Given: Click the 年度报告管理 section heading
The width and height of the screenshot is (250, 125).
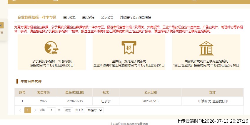Looking at the screenshot, I should pyautogui.click(x=31, y=82).
